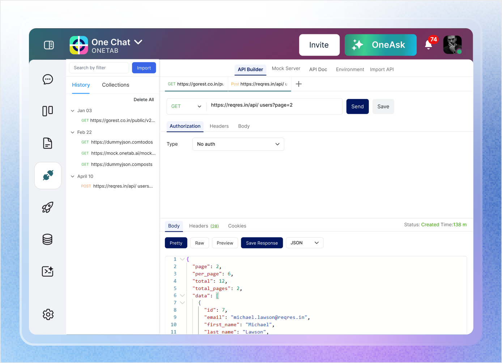Open GET dummyjson.composts history entry
This screenshot has height=363, width=502.
117,165
